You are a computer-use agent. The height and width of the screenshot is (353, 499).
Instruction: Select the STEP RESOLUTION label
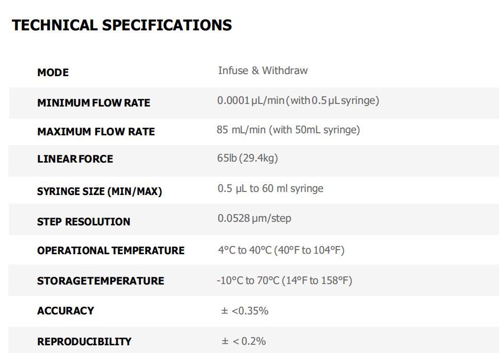click(84, 222)
